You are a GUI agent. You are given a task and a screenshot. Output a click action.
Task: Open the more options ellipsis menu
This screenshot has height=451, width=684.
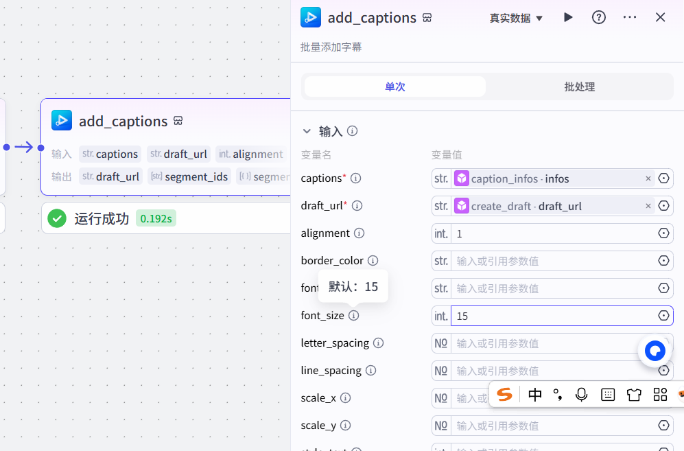630,18
